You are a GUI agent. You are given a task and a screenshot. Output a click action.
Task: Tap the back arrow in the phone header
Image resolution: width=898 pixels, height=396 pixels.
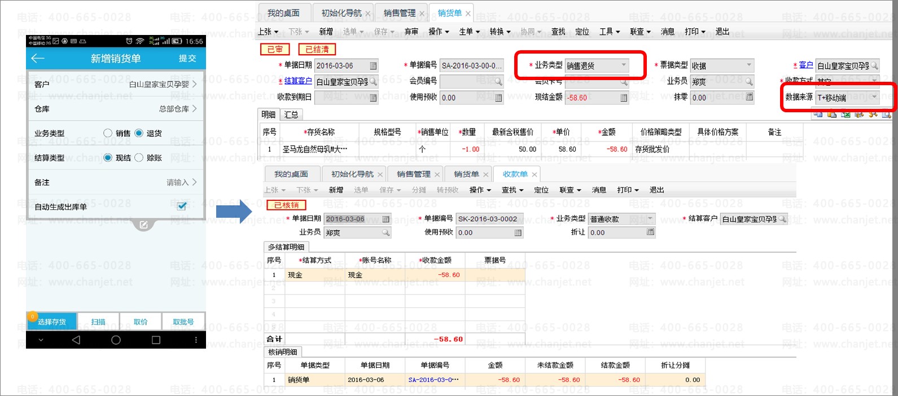pos(38,59)
